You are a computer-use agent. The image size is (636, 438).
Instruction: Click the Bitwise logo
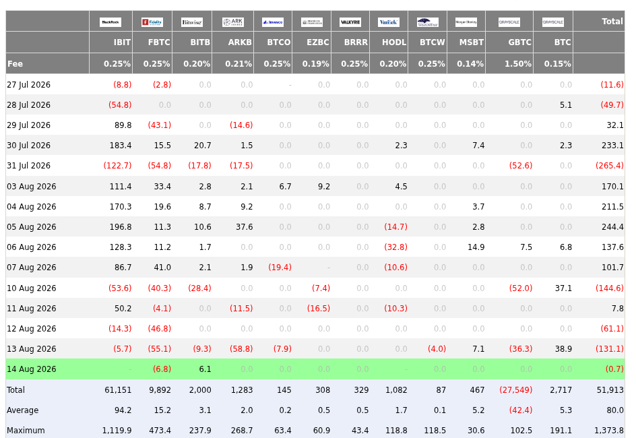coord(192,22)
